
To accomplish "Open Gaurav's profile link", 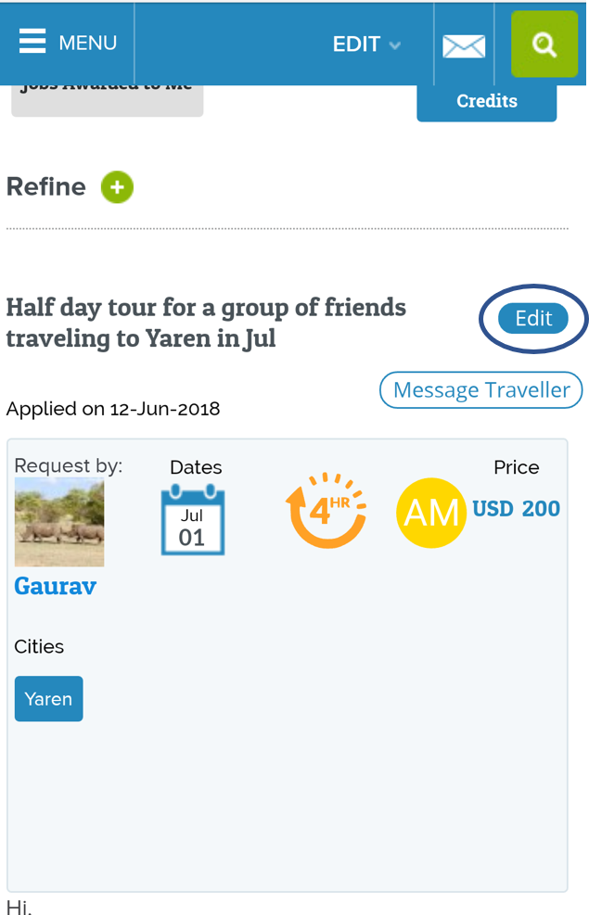I will (56, 586).
